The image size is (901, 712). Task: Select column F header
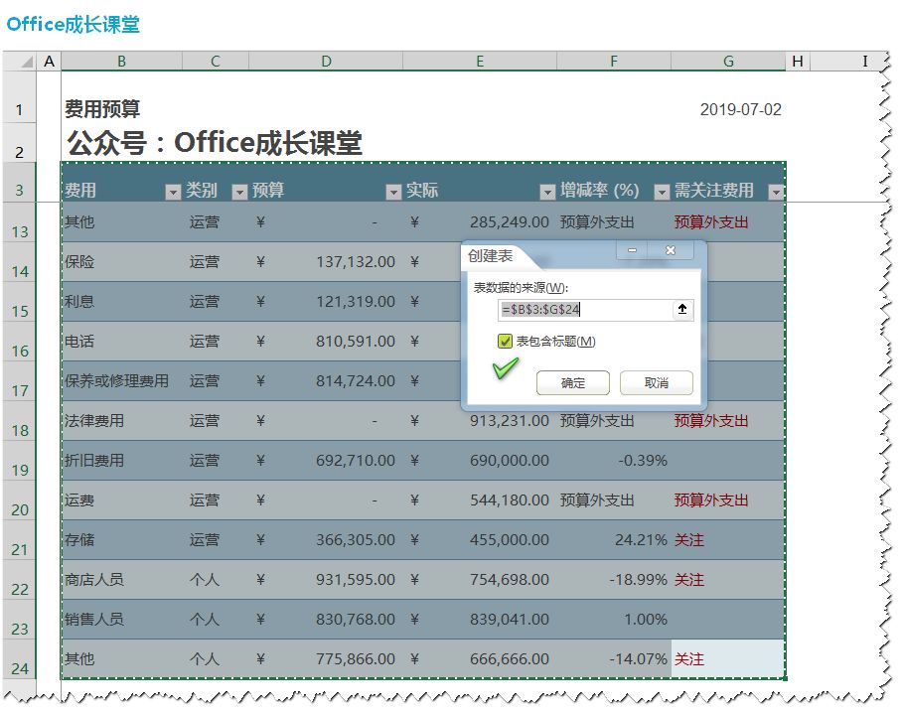614,61
